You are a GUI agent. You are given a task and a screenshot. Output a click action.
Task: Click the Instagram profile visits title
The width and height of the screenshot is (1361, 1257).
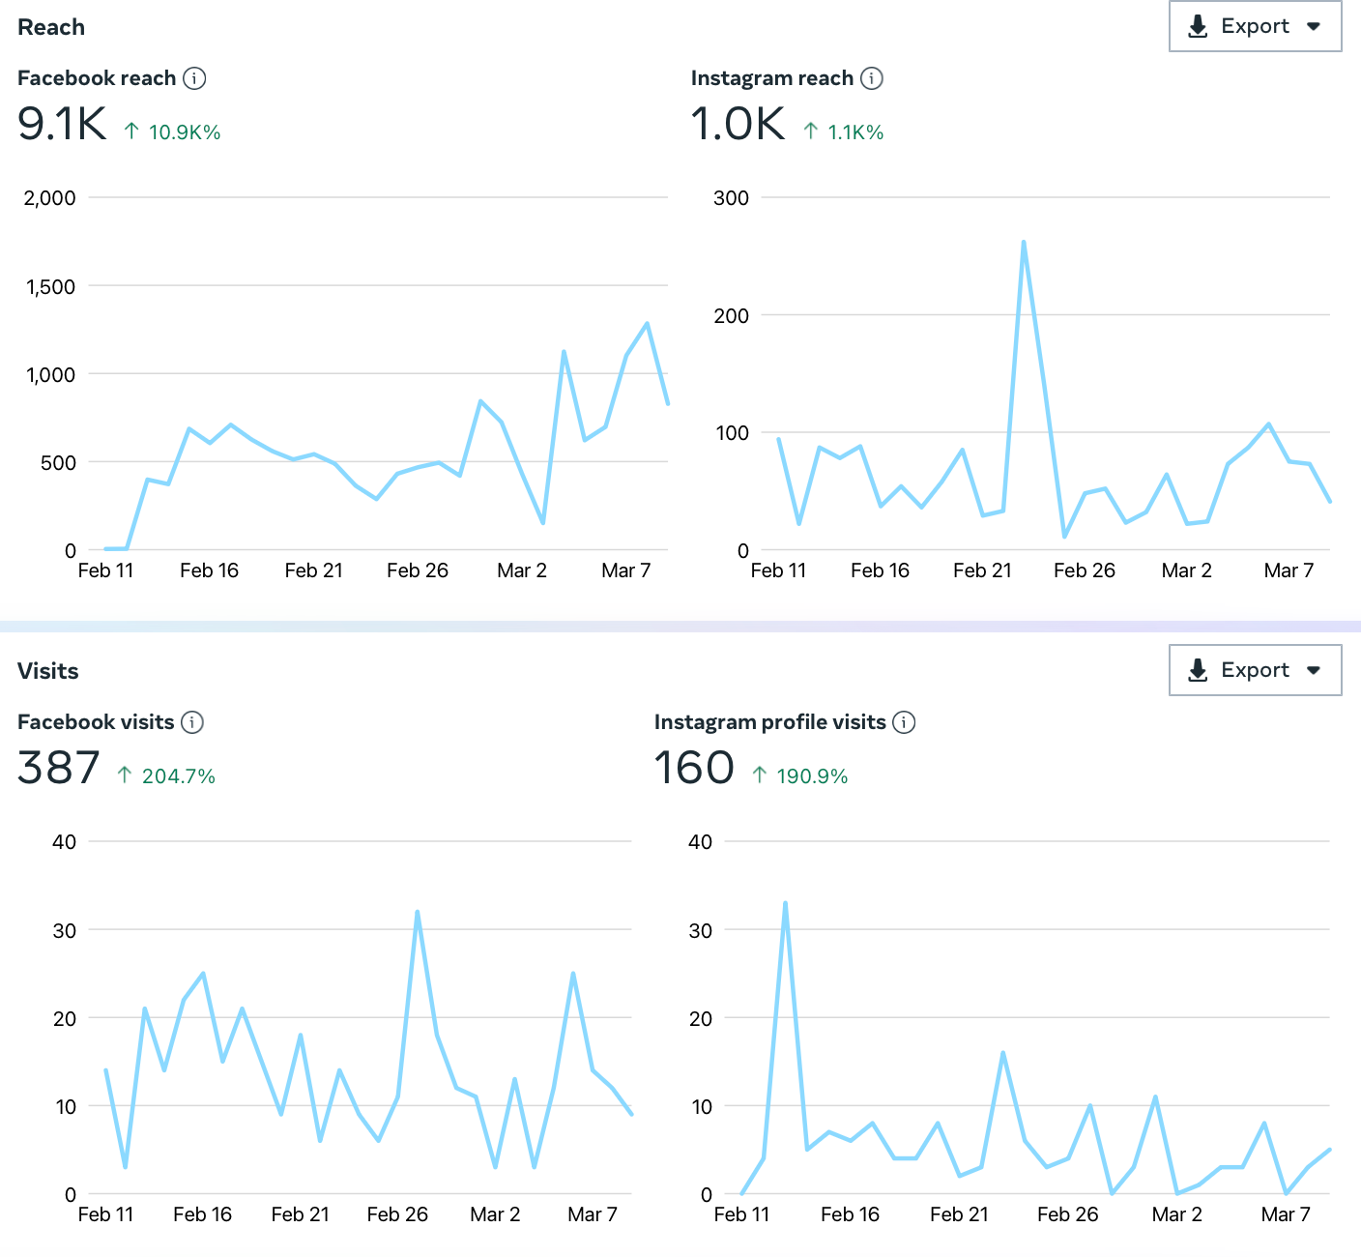click(770, 722)
